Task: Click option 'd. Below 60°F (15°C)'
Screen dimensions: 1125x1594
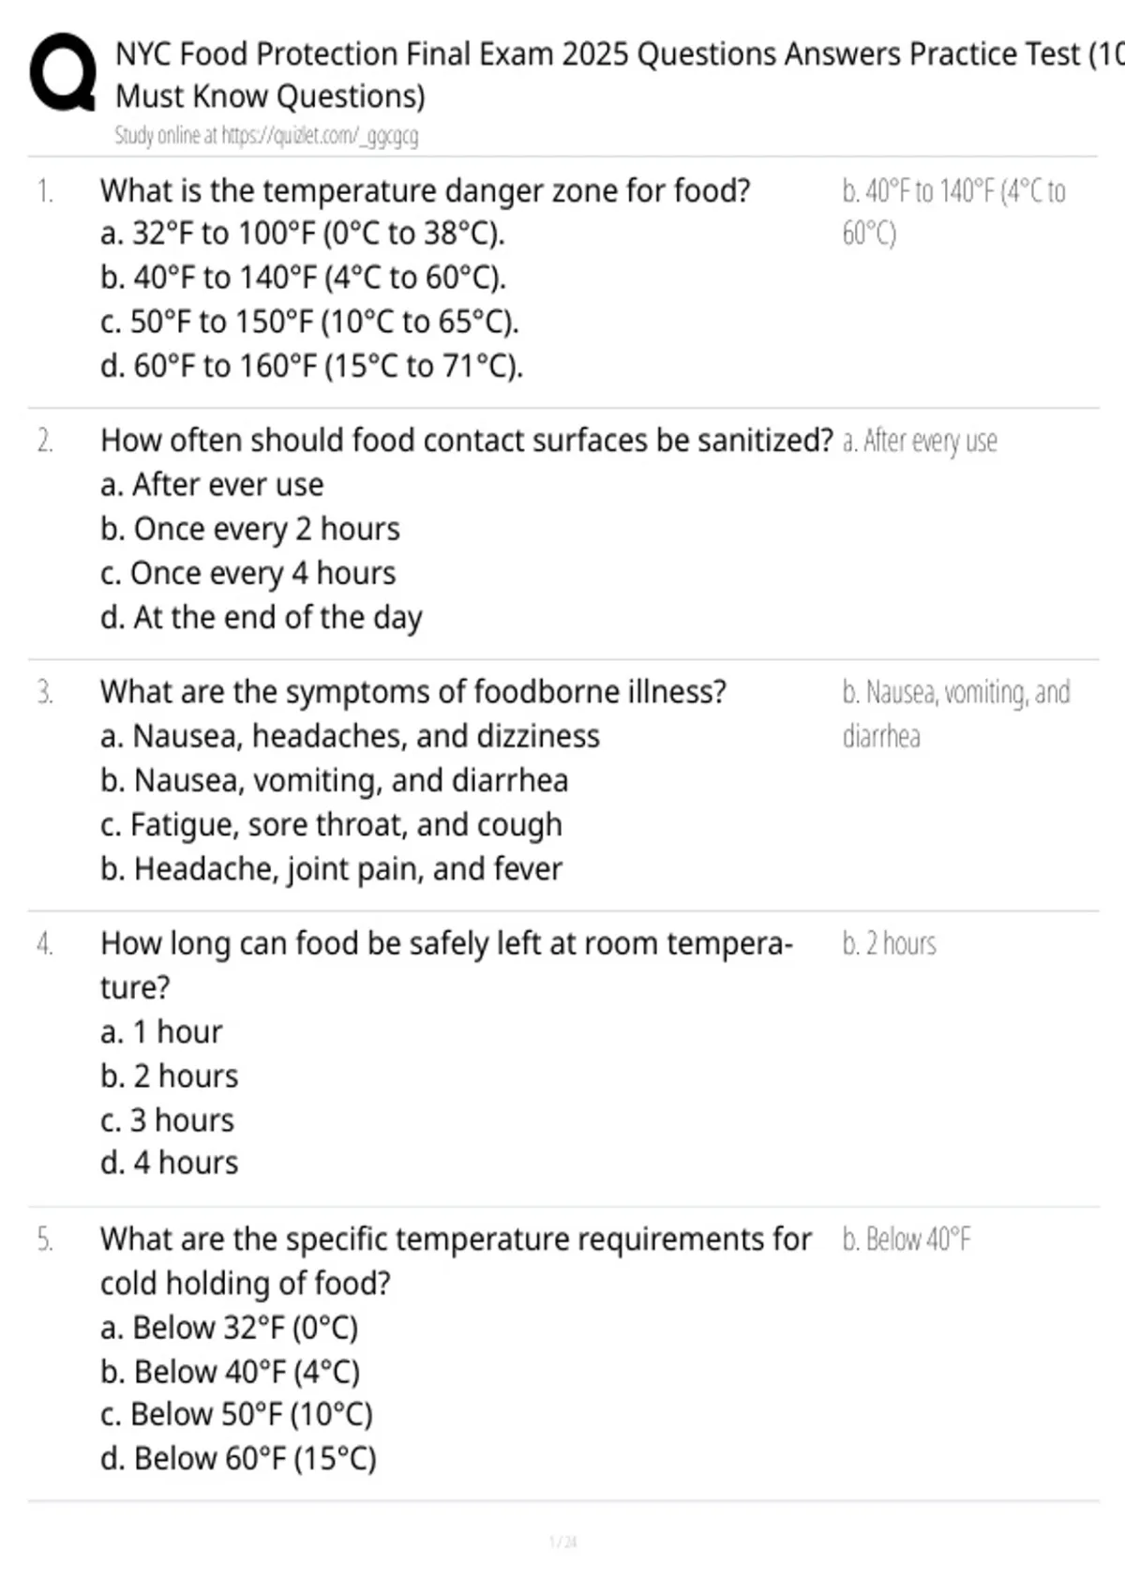Action: (x=238, y=1459)
